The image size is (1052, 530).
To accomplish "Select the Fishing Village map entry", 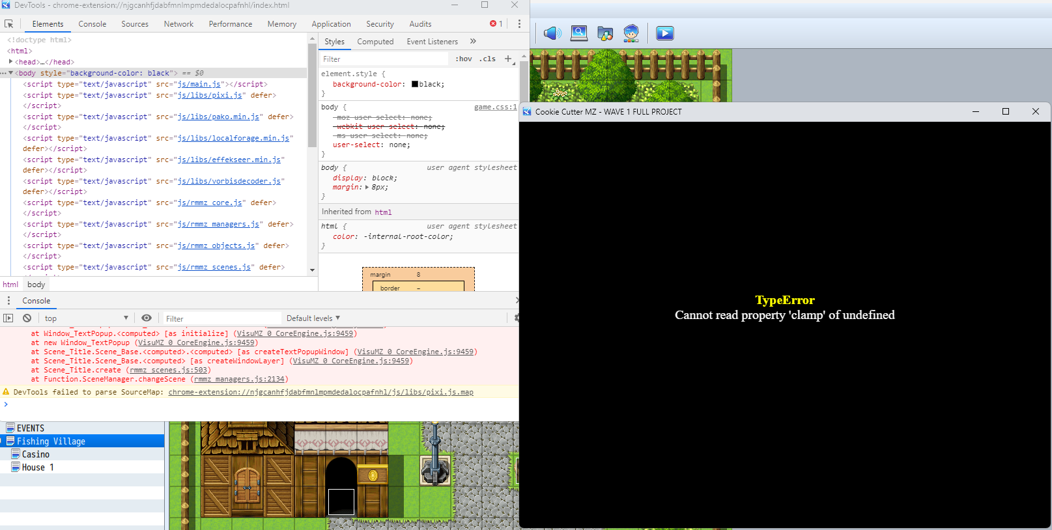I will point(82,441).
